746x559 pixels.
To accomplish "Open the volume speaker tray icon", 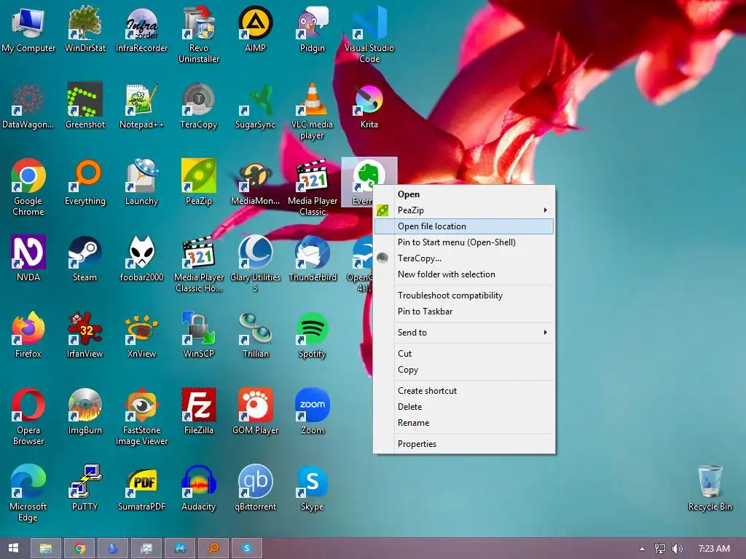I will (677, 549).
